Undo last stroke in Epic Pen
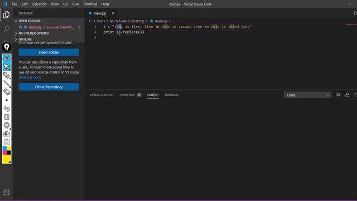 click(x=7, y=109)
